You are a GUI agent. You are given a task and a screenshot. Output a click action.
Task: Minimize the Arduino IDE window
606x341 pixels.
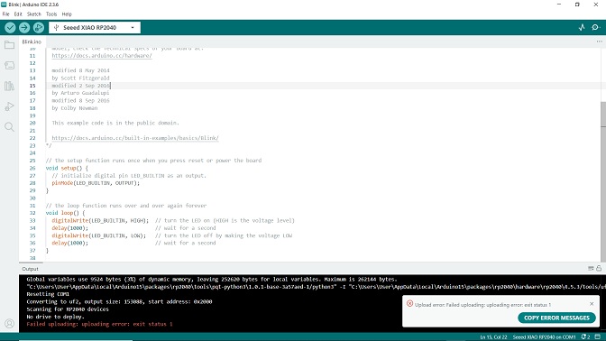pyautogui.click(x=559, y=5)
